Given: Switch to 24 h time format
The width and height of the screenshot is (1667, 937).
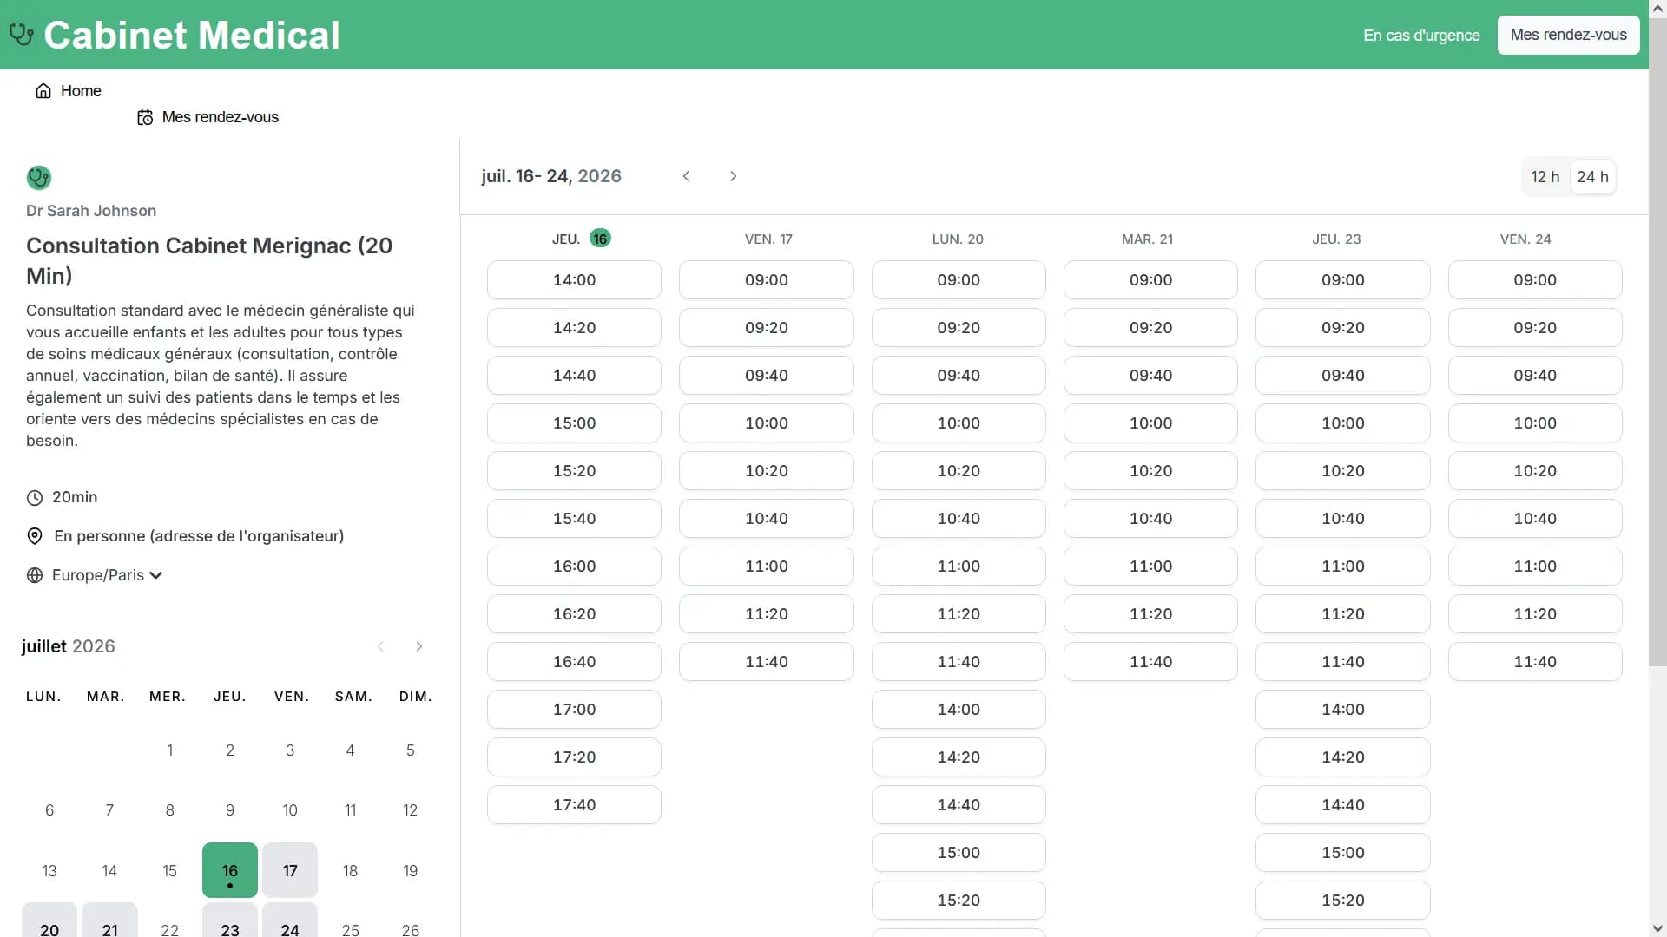Looking at the screenshot, I should tap(1593, 177).
